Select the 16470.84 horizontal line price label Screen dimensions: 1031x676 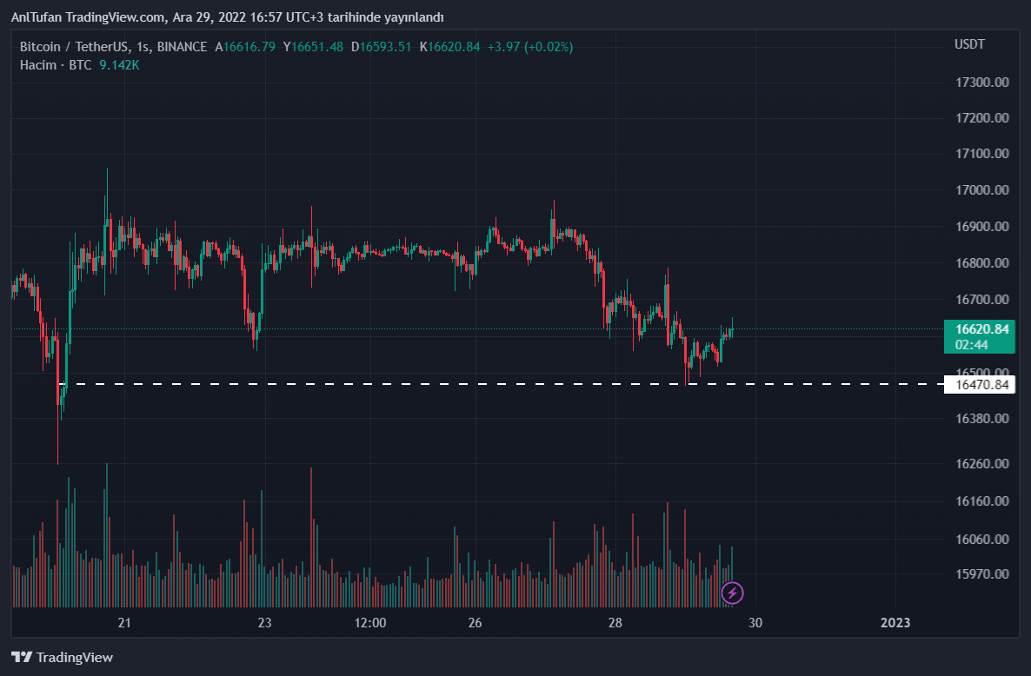(981, 385)
